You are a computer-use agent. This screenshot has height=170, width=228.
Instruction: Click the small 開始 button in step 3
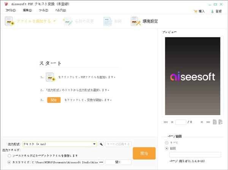pyautogui.click(x=54, y=100)
